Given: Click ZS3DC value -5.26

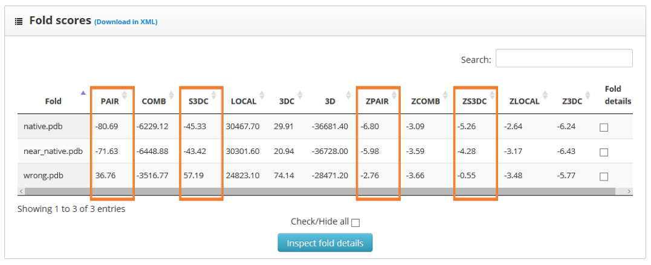Looking at the screenshot, I should [467, 127].
